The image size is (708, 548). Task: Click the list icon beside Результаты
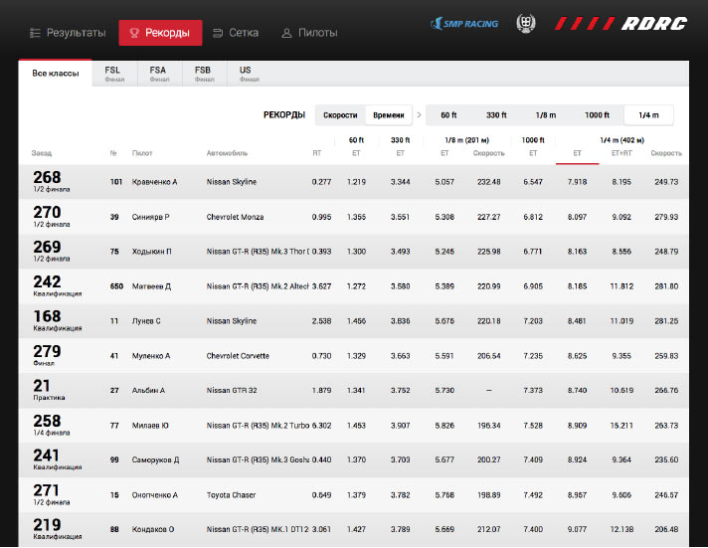pyautogui.click(x=35, y=33)
